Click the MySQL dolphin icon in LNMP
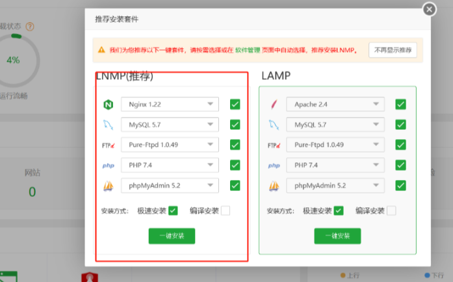Screen dimensions: 453x282 pos(109,125)
